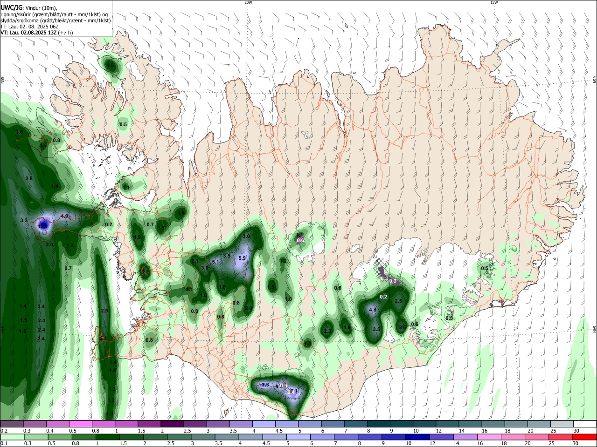
Task: Click the '7.3' precipitation value near the south coast
Action: coord(265,385)
